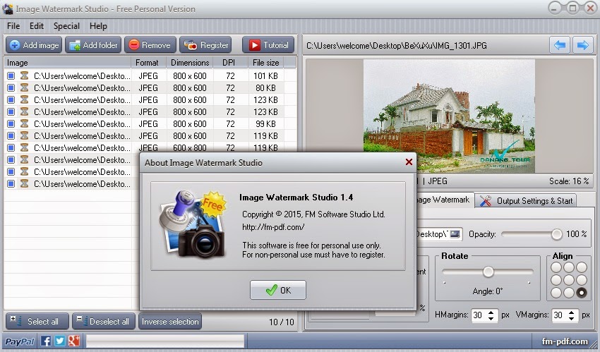The width and height of the screenshot is (600, 352).
Task: Adjust the Opacity slider handle
Action: 557,234
